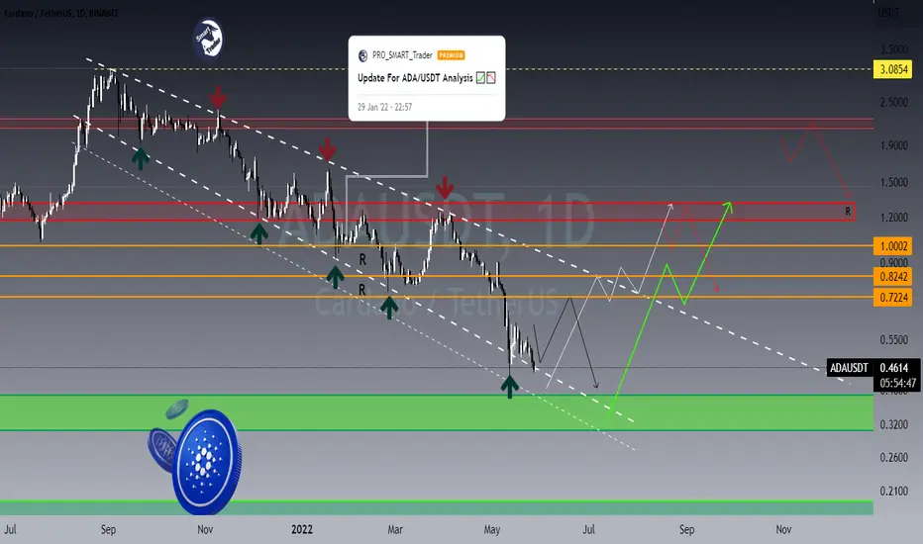
Task: Click the ADAUSDT symbol price tag
Action: point(849,368)
